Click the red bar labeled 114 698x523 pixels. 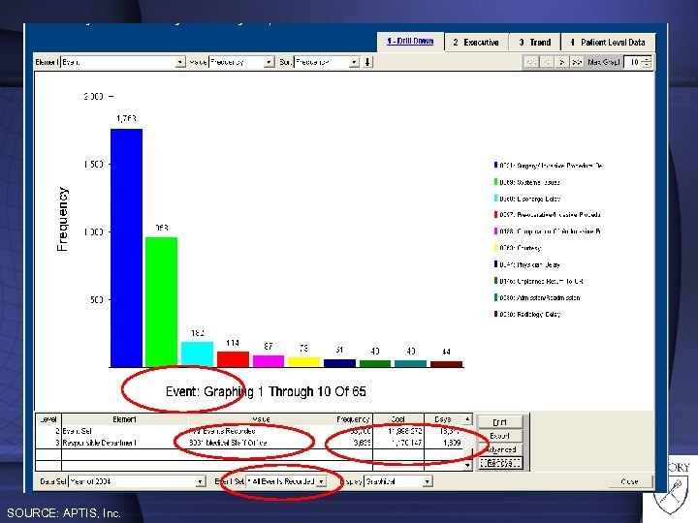pos(233,359)
